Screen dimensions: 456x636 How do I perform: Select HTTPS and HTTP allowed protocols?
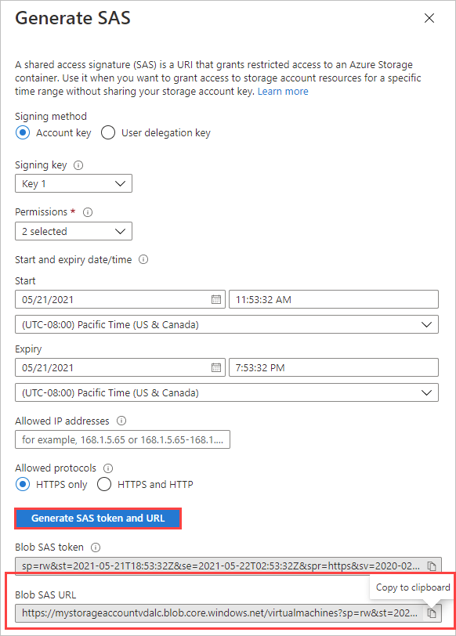105,484
